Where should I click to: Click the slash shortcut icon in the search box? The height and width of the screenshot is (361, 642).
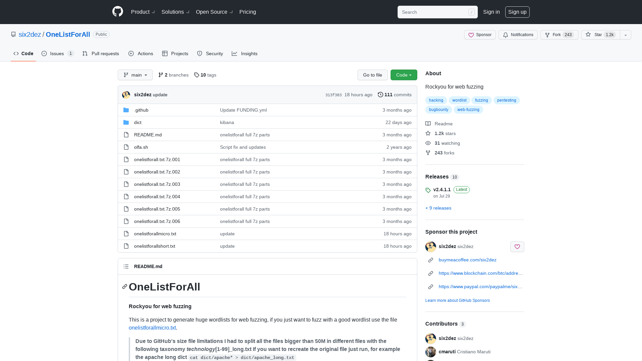[x=471, y=12]
